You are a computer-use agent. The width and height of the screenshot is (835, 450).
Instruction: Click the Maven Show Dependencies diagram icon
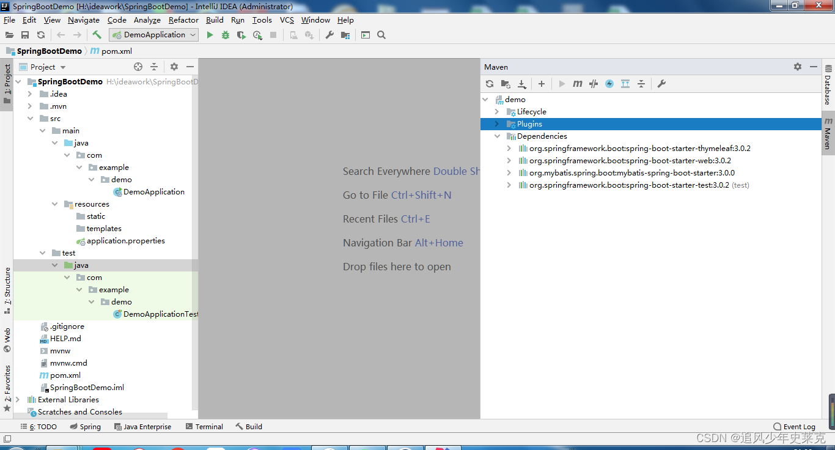point(625,84)
